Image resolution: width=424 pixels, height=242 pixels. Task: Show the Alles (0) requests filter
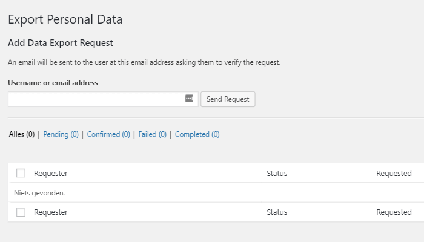tap(22, 134)
